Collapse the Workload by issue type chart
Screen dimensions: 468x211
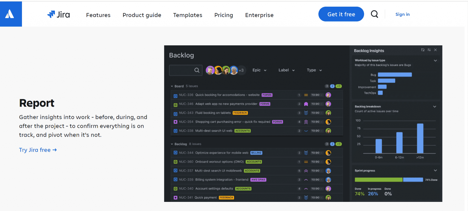click(436, 61)
